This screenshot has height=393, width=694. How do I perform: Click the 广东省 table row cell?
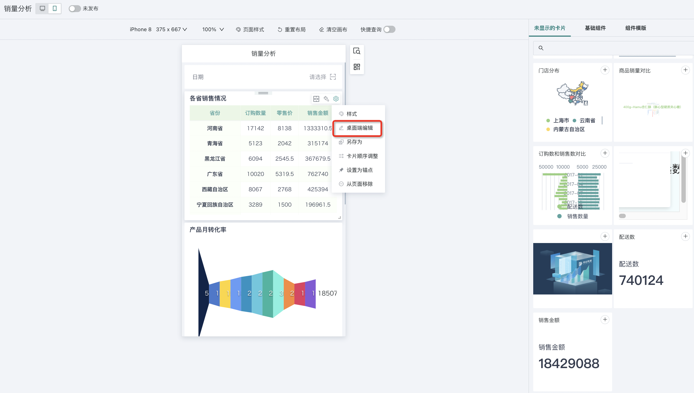(x=215, y=174)
